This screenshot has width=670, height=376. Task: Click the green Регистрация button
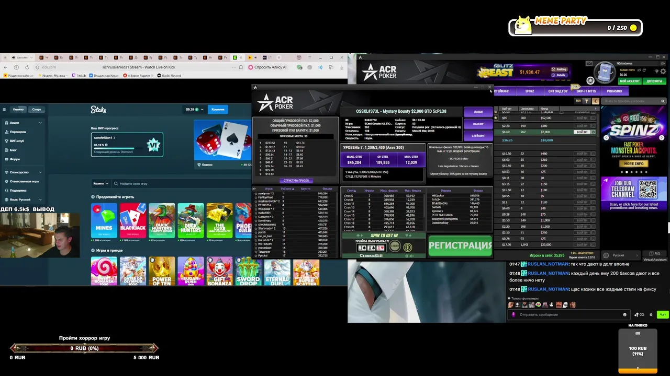point(461,245)
